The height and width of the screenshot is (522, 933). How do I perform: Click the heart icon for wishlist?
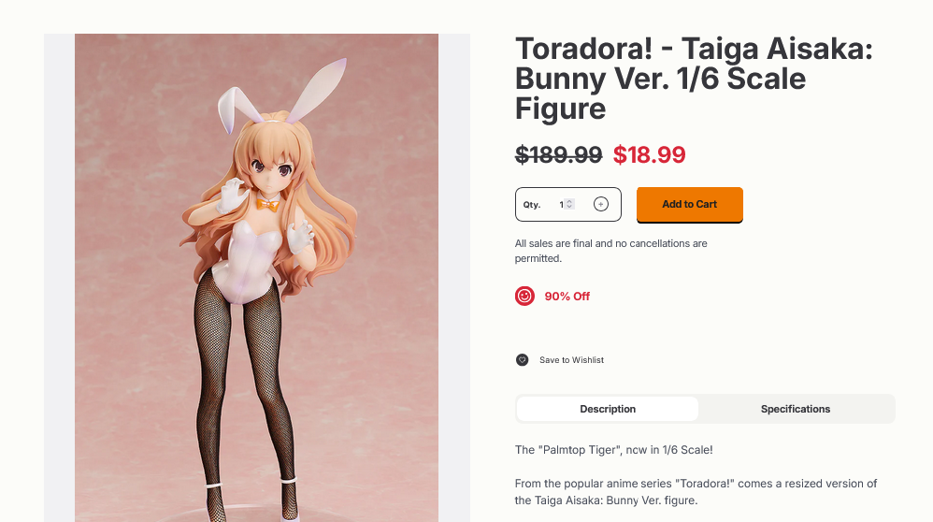coord(522,359)
